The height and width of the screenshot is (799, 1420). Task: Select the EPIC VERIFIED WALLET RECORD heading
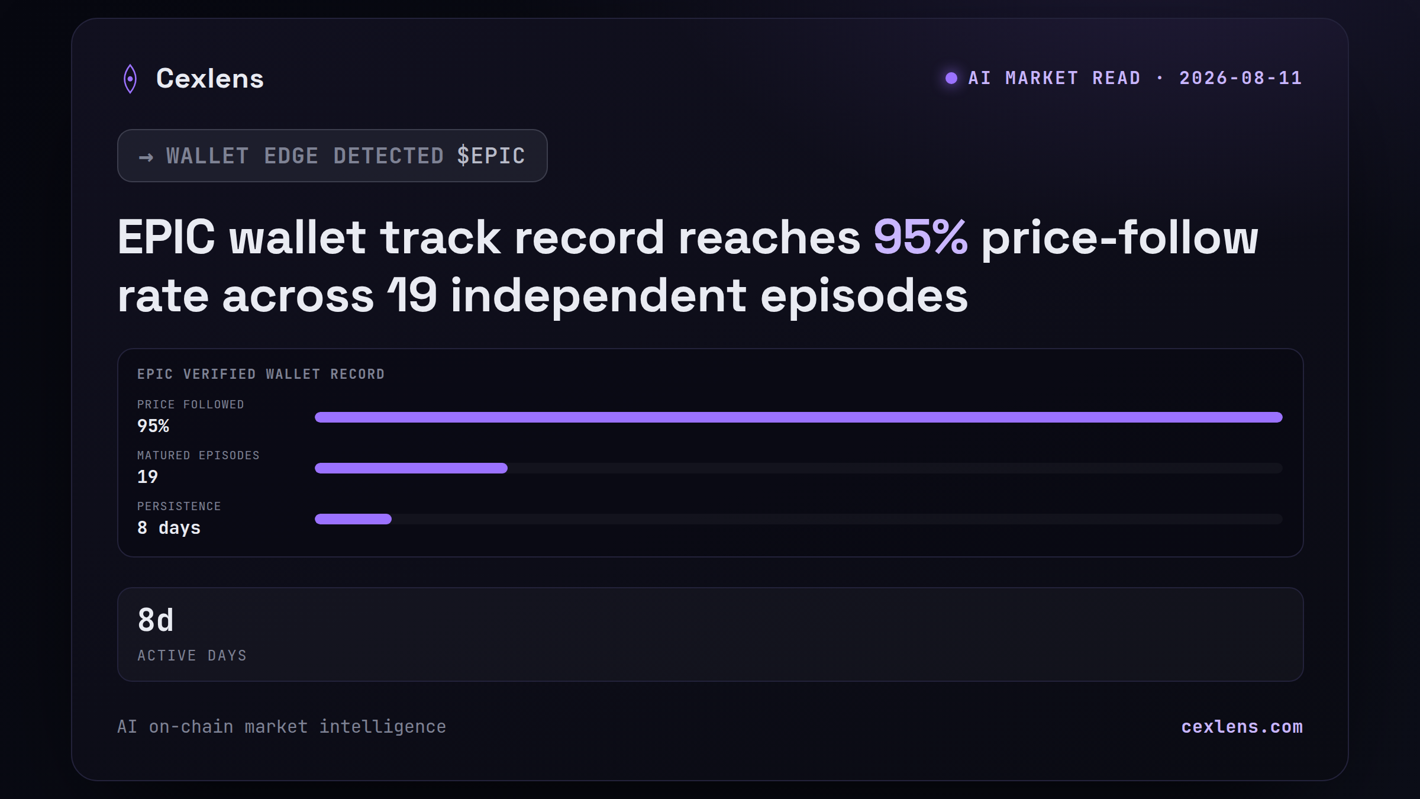point(261,374)
